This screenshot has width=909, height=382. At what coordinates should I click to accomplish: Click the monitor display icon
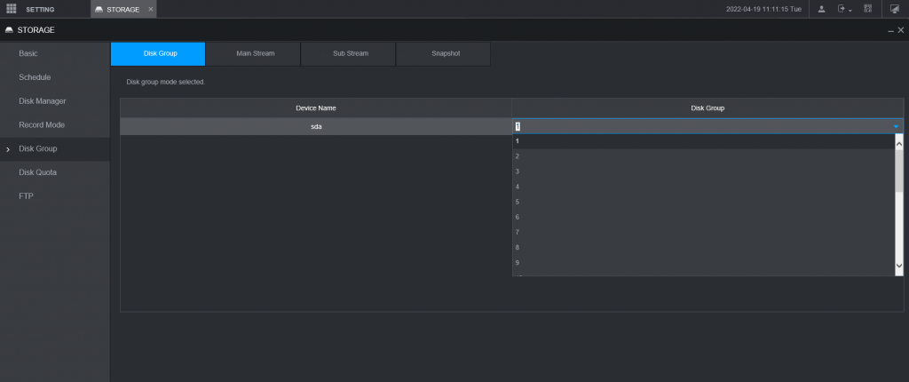point(895,9)
